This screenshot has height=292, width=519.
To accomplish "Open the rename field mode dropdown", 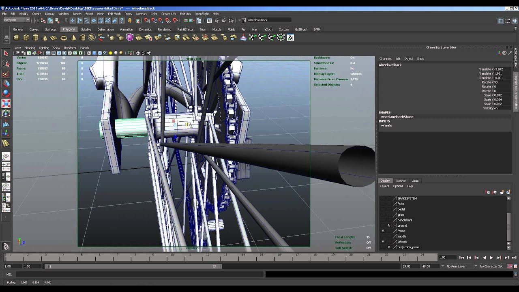I will click(240, 20).
